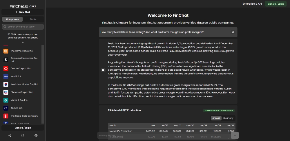290x141 pixels.
Task: Click the TTM column header
Action: [153, 125]
